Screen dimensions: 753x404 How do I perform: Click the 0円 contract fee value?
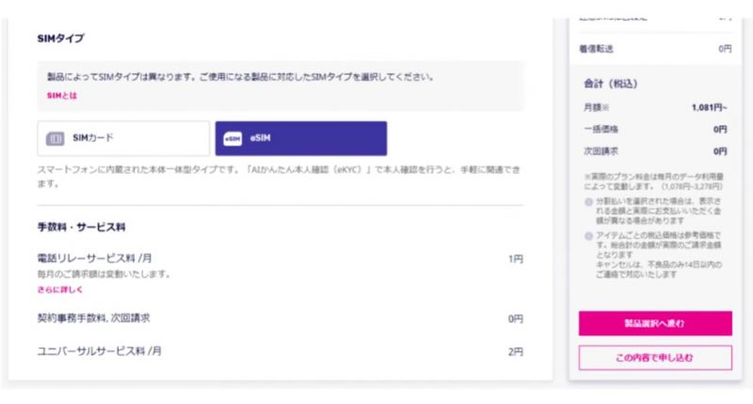coord(515,319)
